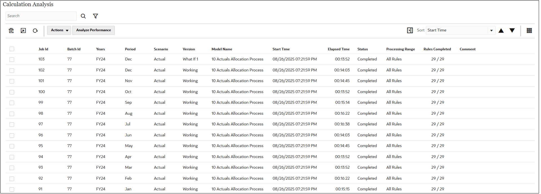Click the Scenario column header
This screenshot has height=194, width=541.
pyautogui.click(x=161, y=49)
